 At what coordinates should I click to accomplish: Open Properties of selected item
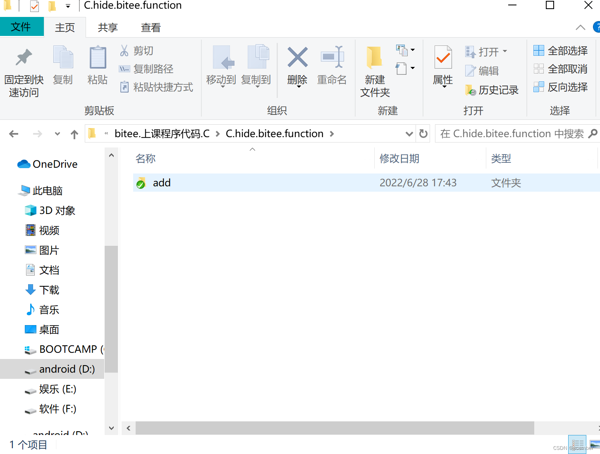[443, 67]
